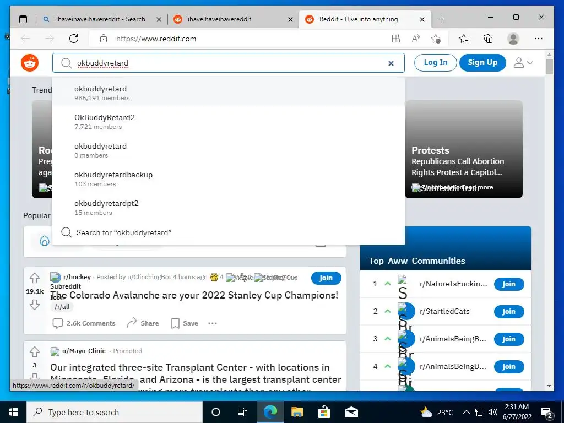Click the page vertical scrollbar thumb
This screenshot has height=423, width=564.
tap(549, 66)
